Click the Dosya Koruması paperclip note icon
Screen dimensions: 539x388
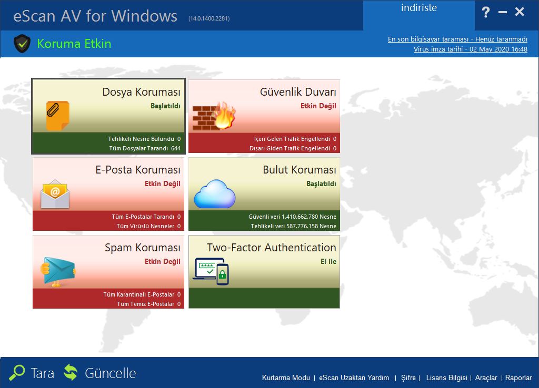pyautogui.click(x=58, y=116)
